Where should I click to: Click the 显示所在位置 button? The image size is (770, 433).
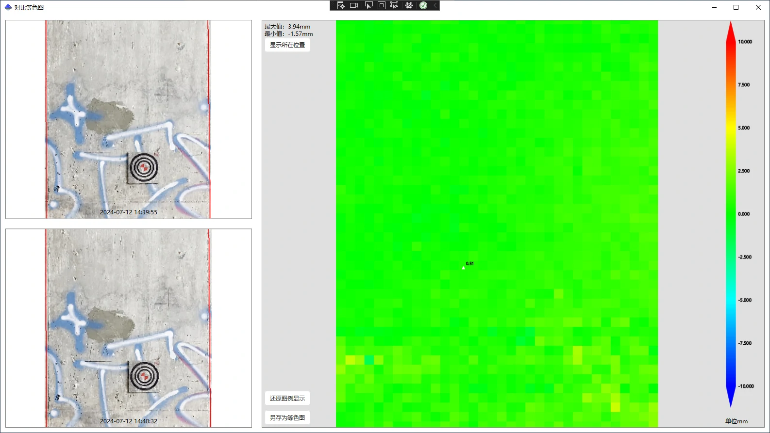[x=287, y=45]
